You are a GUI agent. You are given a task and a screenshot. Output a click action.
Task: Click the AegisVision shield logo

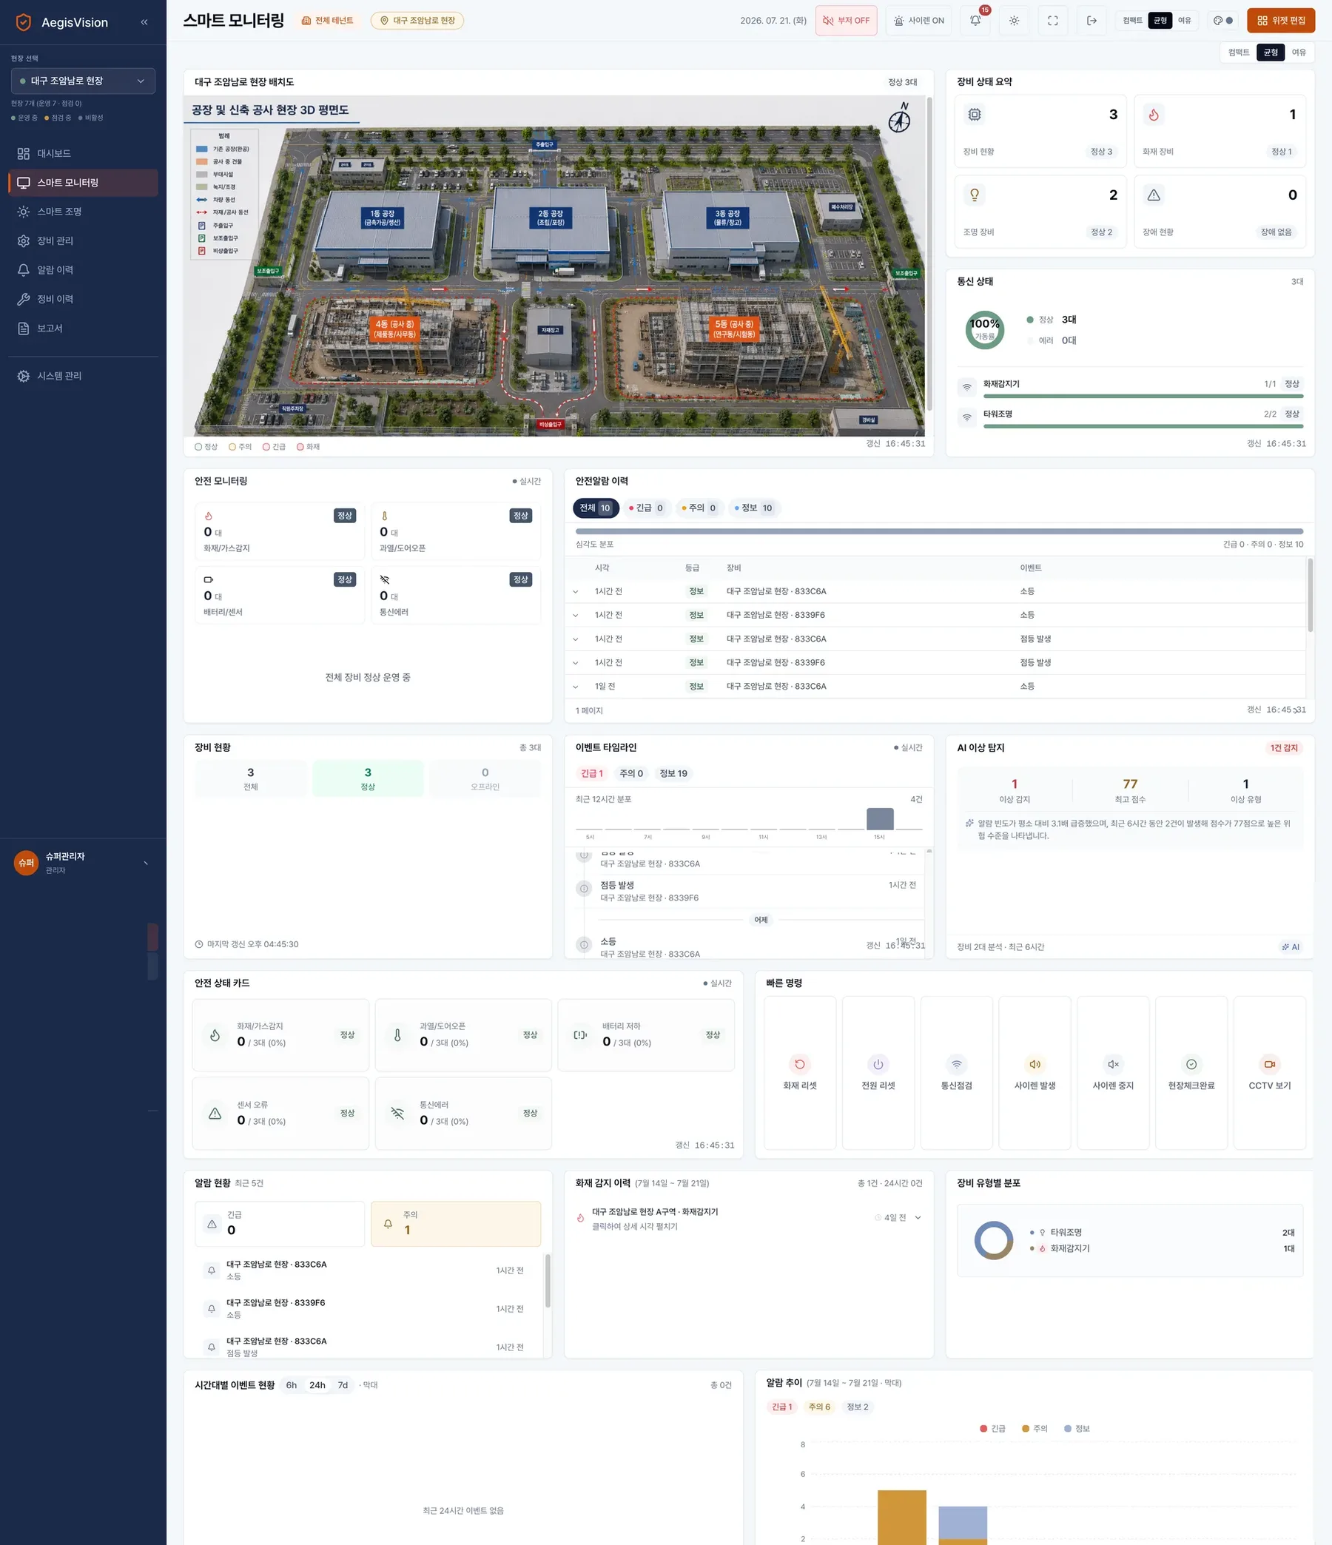(x=24, y=22)
